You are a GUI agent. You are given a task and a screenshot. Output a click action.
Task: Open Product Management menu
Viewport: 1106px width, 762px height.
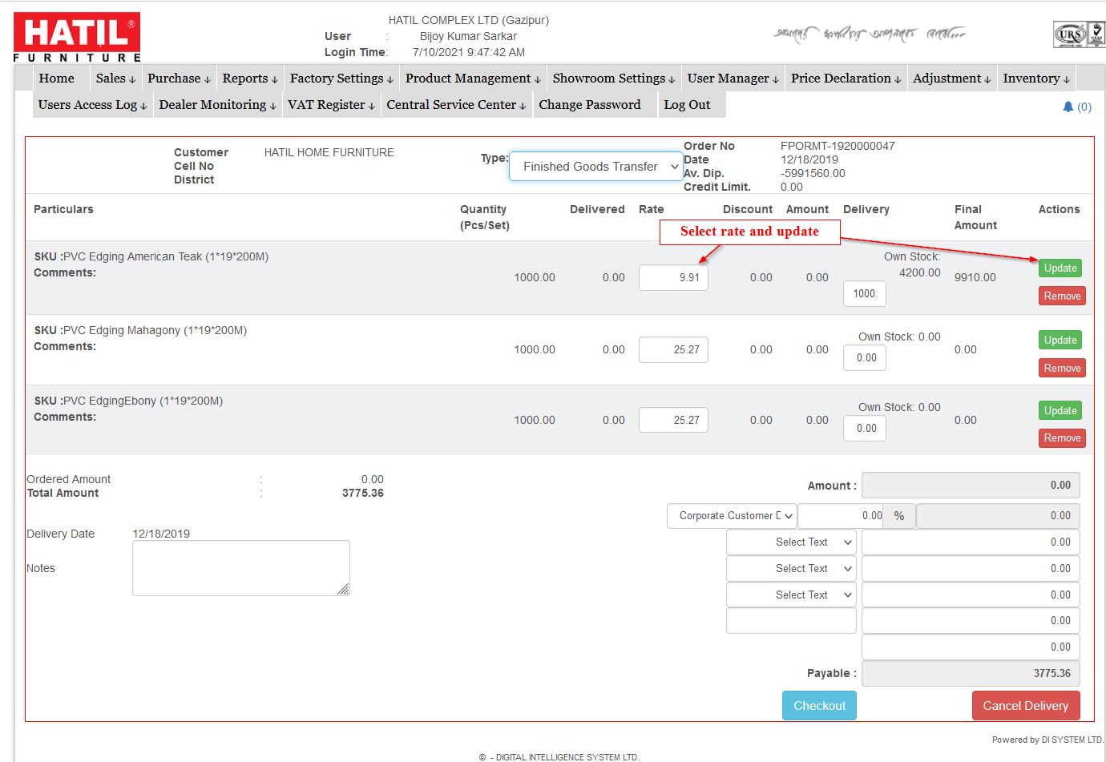point(473,79)
